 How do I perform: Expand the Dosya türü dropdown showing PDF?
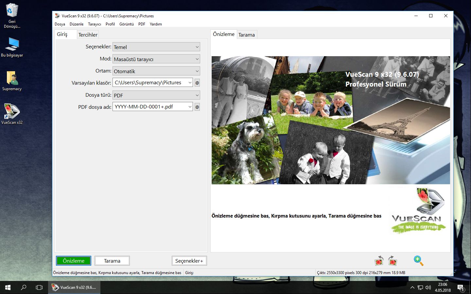click(x=156, y=95)
